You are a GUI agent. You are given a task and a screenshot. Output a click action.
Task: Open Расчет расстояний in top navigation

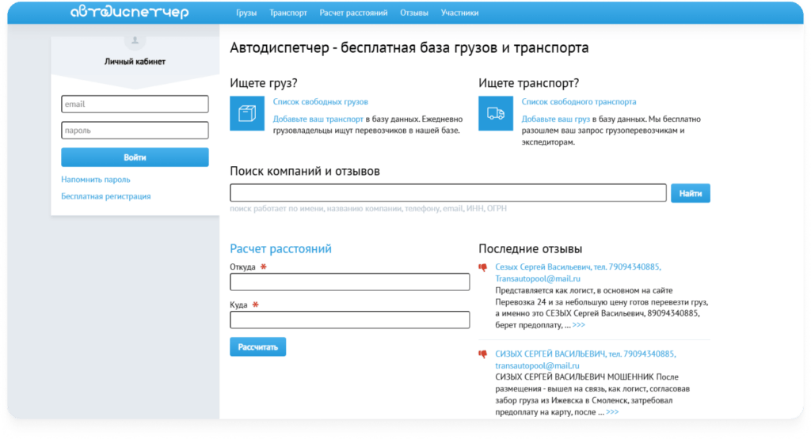(x=353, y=13)
